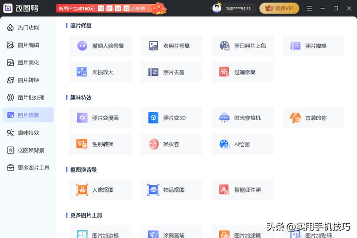Image resolution: width=357 pixels, height=238 pixels.
Task: Click the 古装的你 label
Action: coord(316,118)
